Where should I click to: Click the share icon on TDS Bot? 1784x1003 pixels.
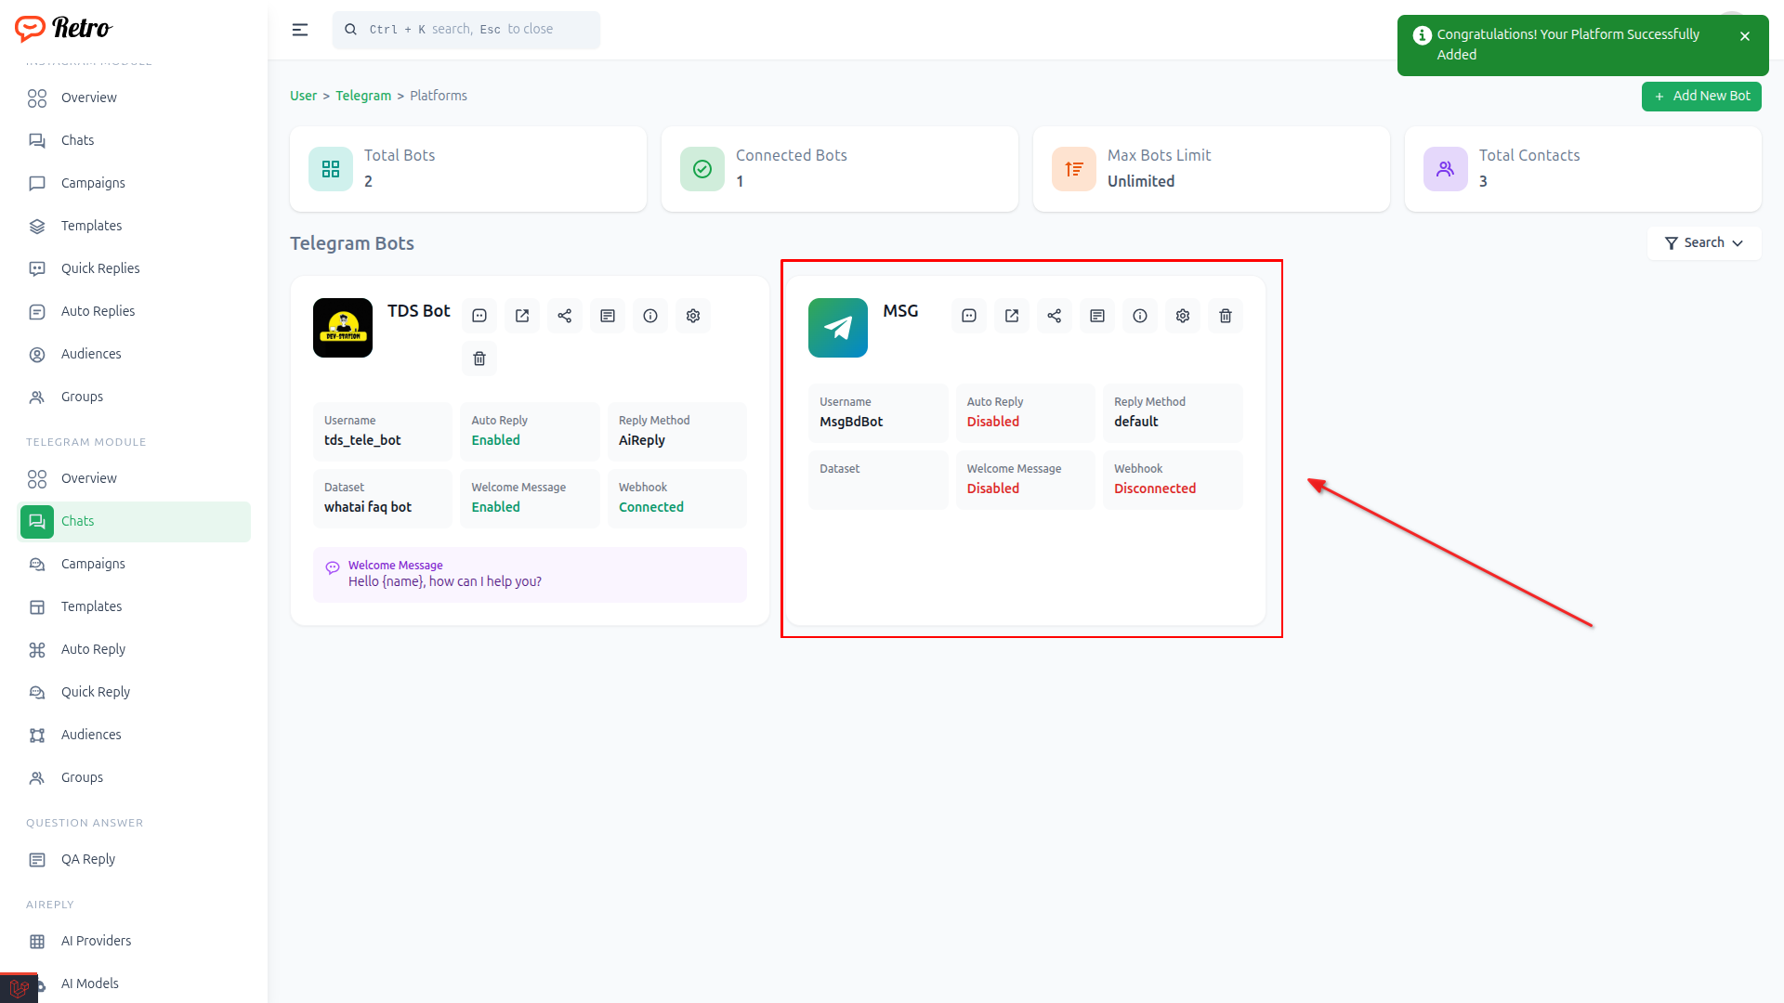565,316
